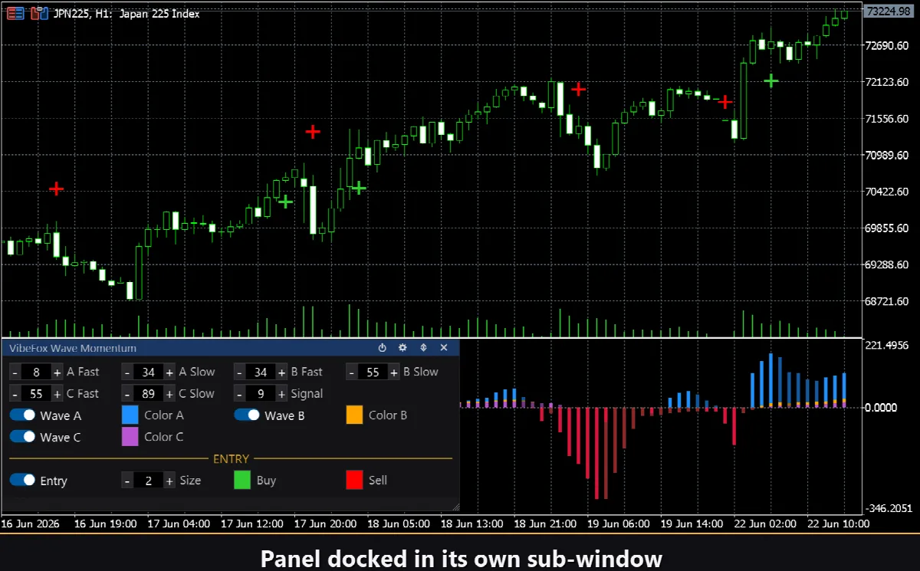
Task: Pick the blue Color A swatch
Action: pos(130,415)
